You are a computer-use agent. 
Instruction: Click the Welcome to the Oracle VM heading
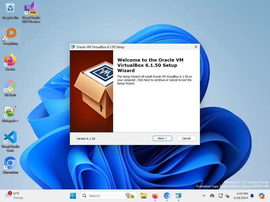[150, 65]
